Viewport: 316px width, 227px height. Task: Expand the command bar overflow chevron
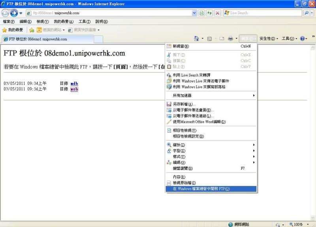313,36
